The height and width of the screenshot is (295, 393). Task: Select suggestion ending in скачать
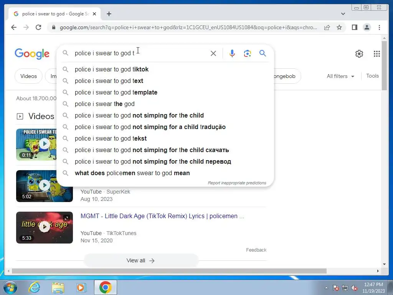[165, 150]
